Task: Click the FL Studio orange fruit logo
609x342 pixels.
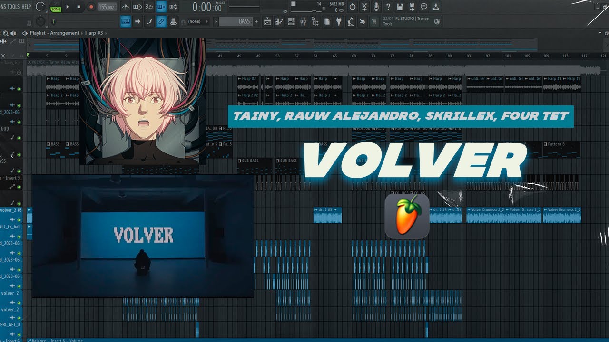Action: [x=407, y=216]
